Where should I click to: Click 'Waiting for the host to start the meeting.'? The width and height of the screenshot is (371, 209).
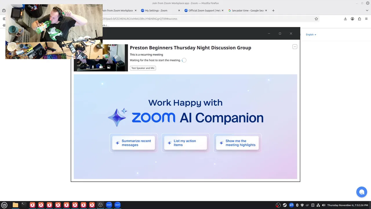[155, 60]
